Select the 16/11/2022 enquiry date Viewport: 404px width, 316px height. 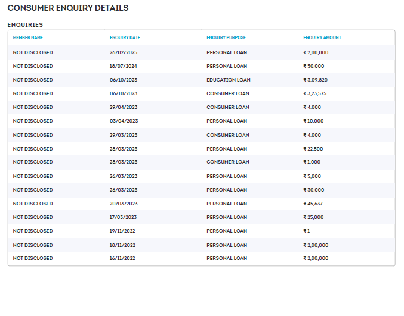[123, 258]
